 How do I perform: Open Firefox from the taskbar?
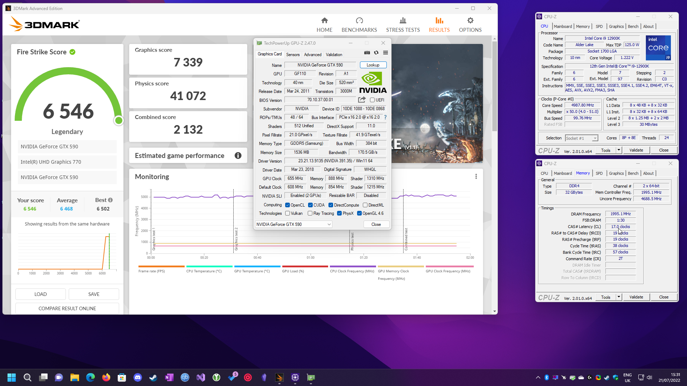pos(106,377)
